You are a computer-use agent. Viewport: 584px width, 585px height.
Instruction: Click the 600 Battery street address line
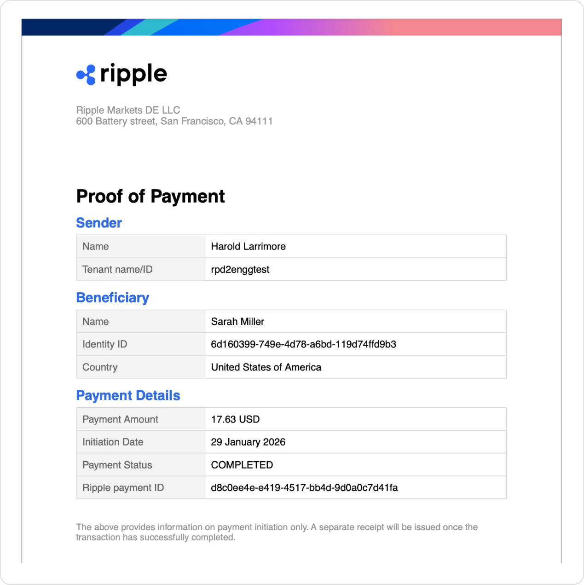point(174,122)
